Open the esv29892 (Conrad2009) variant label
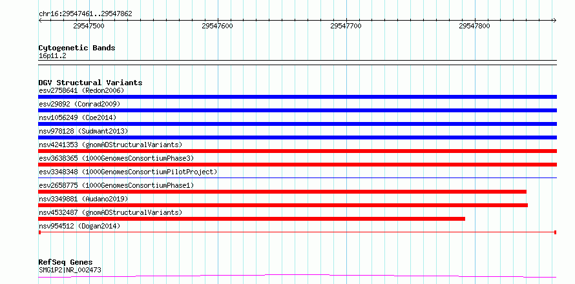 click(x=79, y=104)
